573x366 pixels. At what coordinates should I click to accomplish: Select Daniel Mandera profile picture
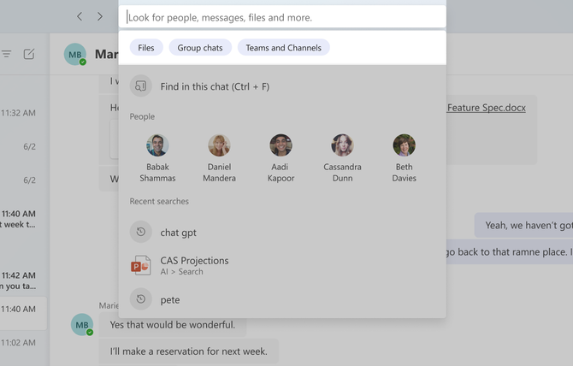point(219,145)
